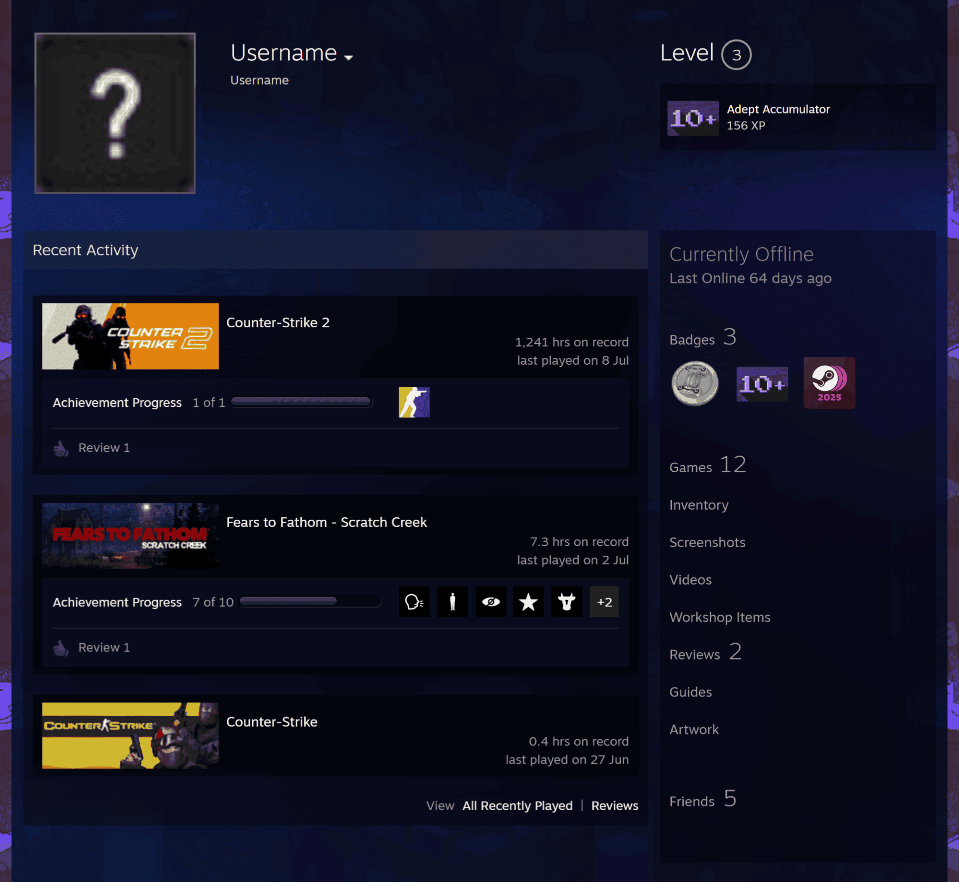Open Reviews link beside All Recently Played
This screenshot has width=959, height=882.
point(615,806)
